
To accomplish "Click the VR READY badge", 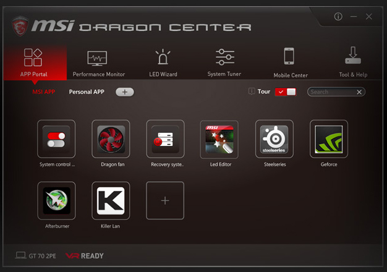I will pyautogui.click(x=85, y=256).
